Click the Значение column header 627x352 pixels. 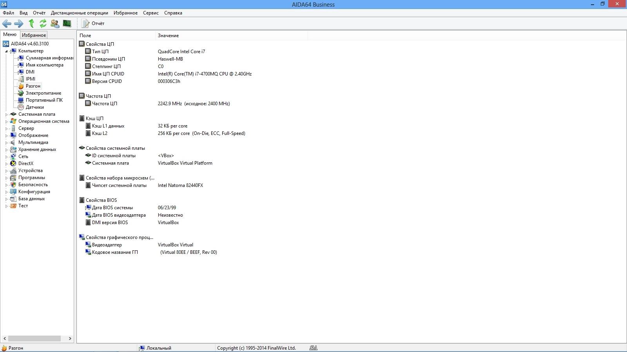click(x=232, y=36)
